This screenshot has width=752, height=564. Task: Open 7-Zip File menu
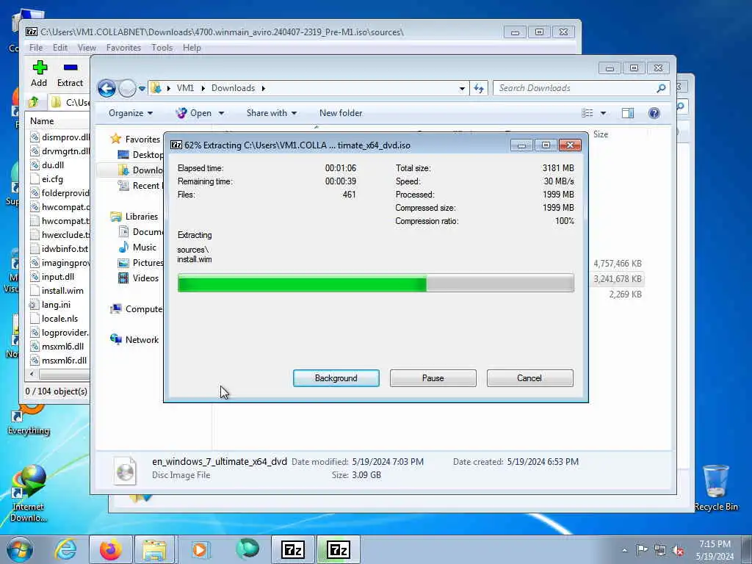pyautogui.click(x=36, y=48)
